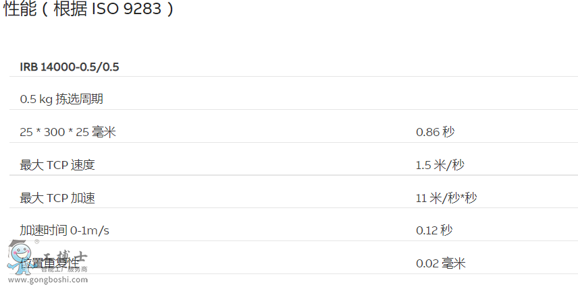The width and height of the screenshot is (578, 293).
Task: Click the registered trademark symbol by the mascot
Action: click(36, 241)
